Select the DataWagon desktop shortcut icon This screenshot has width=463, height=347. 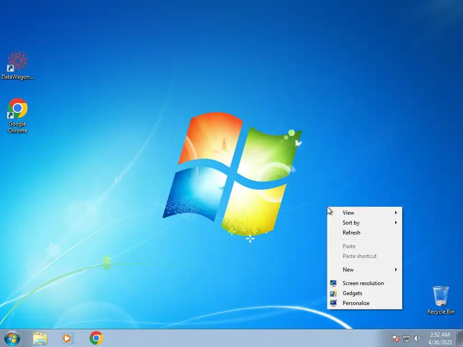tap(18, 66)
